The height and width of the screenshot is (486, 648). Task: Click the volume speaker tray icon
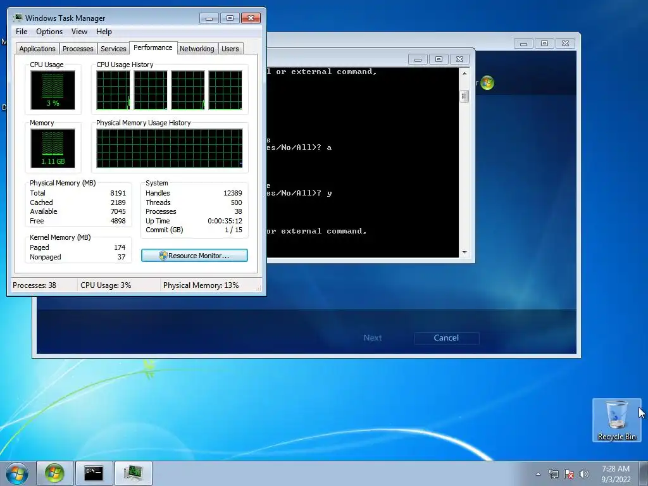pos(584,474)
